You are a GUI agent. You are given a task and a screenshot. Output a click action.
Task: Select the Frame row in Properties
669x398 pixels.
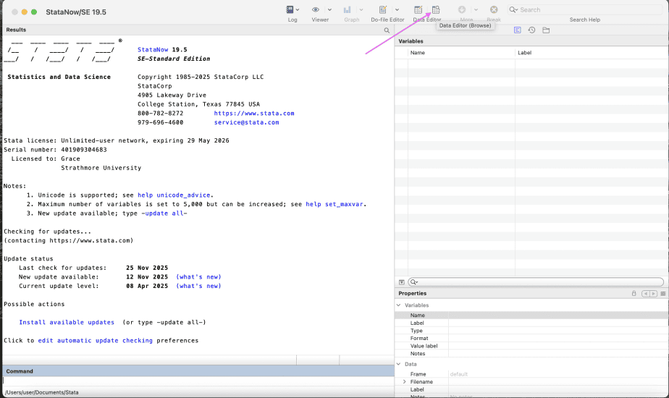pos(531,374)
